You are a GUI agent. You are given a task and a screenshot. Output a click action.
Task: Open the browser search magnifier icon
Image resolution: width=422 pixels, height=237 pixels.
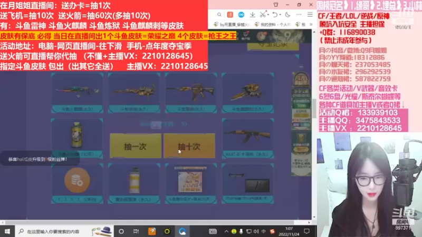(x=219, y=15)
